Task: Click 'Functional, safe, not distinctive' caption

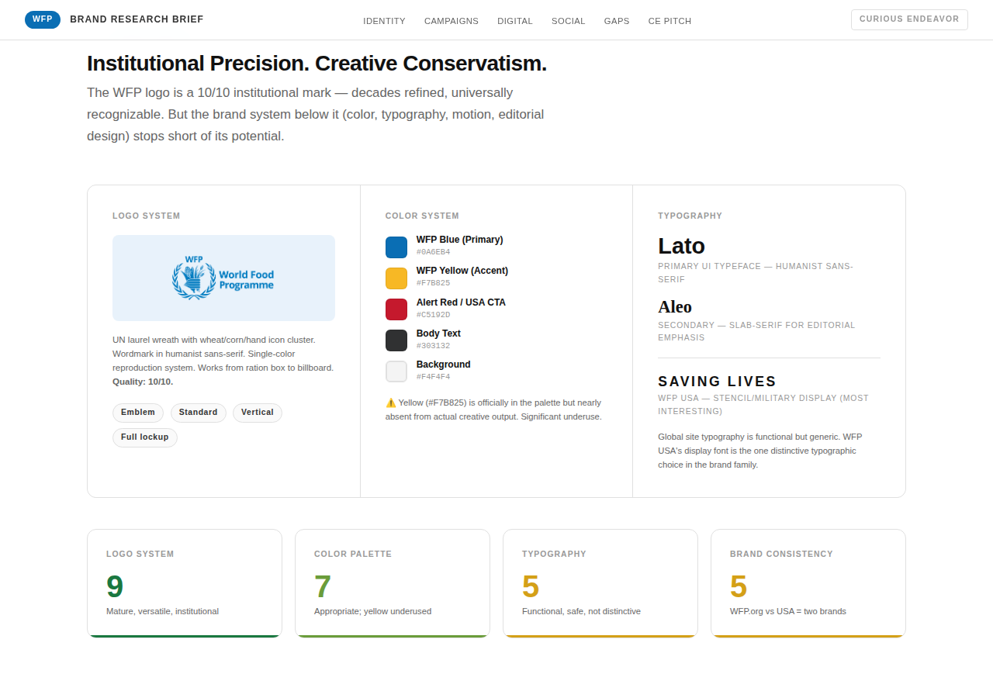Action: pos(581,611)
